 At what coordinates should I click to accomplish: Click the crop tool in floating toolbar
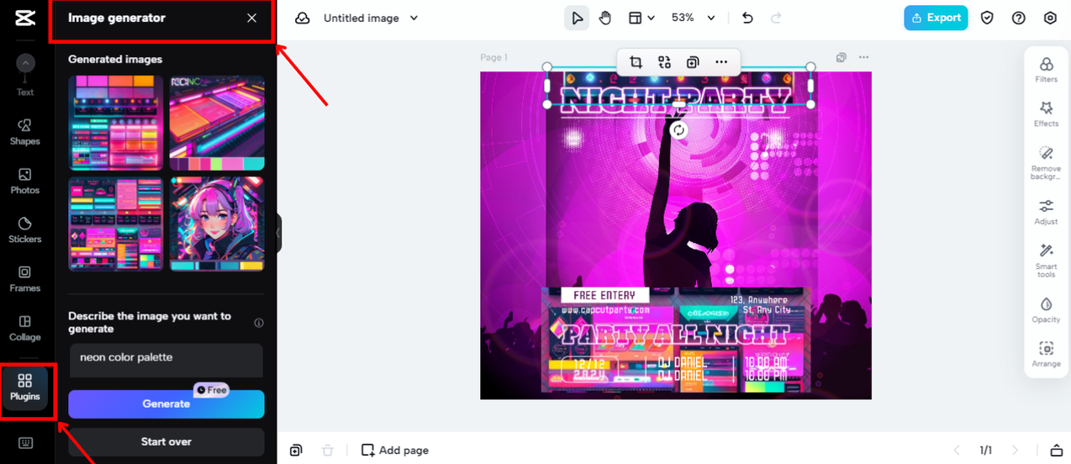pyautogui.click(x=636, y=62)
